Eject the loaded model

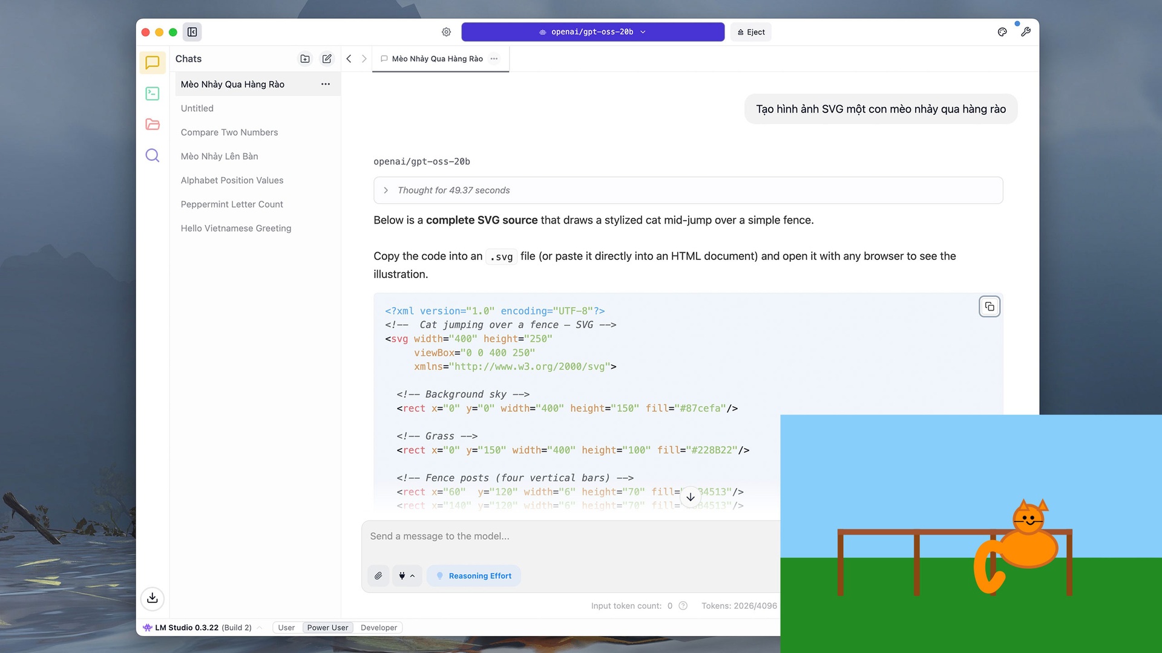(751, 32)
